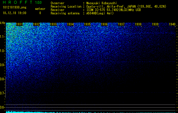Click the 1939 time marker

(155, 24)
